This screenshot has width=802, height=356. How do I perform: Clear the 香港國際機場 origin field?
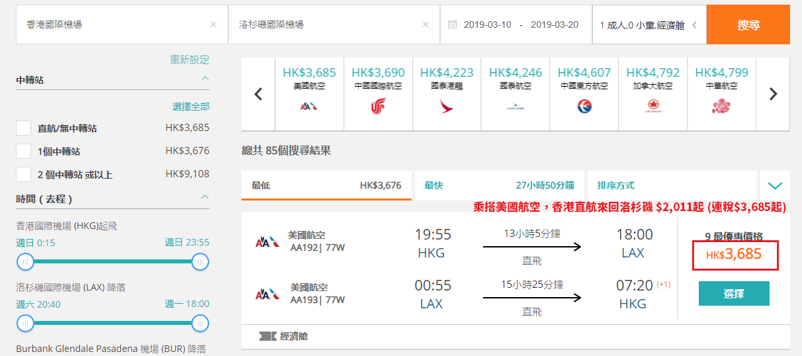213,24
